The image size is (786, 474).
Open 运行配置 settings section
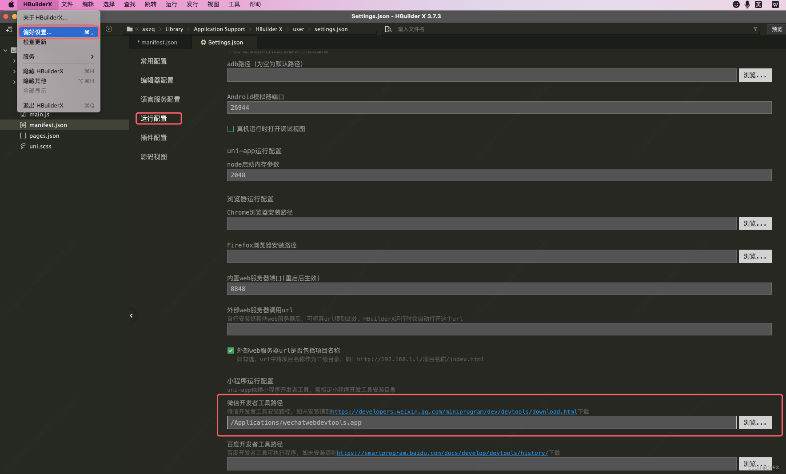(154, 119)
